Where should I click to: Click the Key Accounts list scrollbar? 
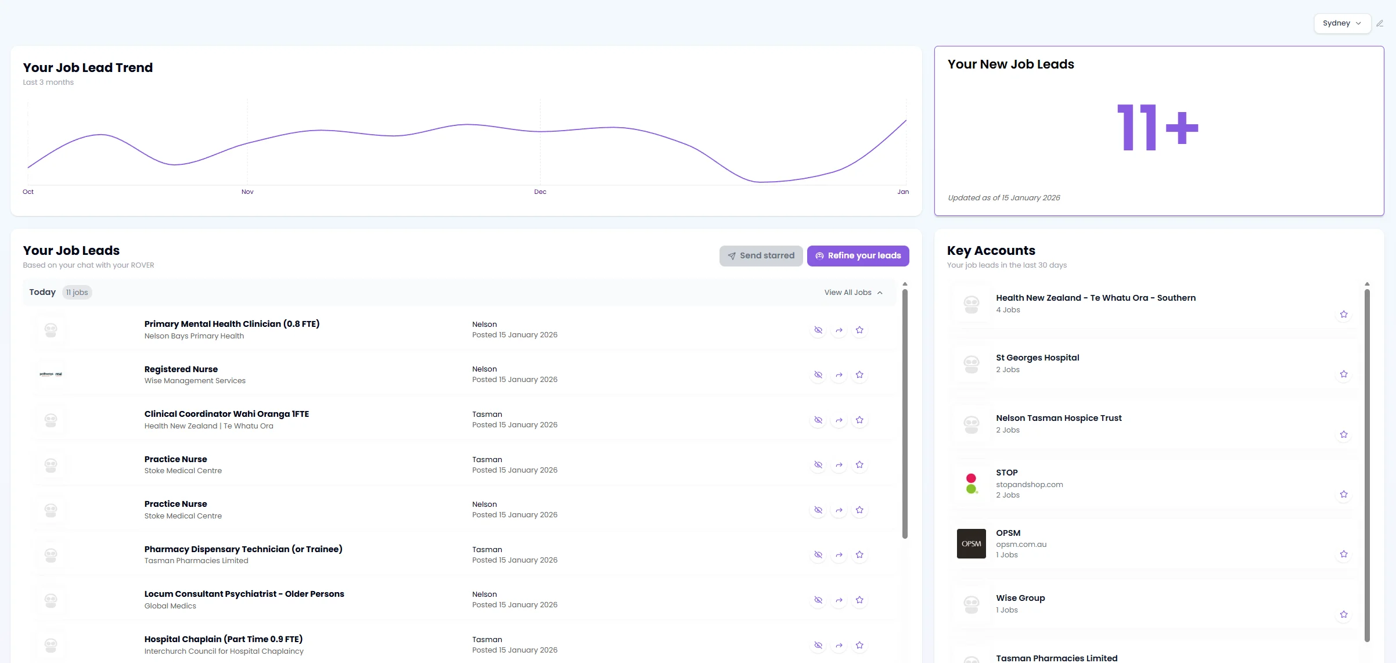tap(1367, 464)
